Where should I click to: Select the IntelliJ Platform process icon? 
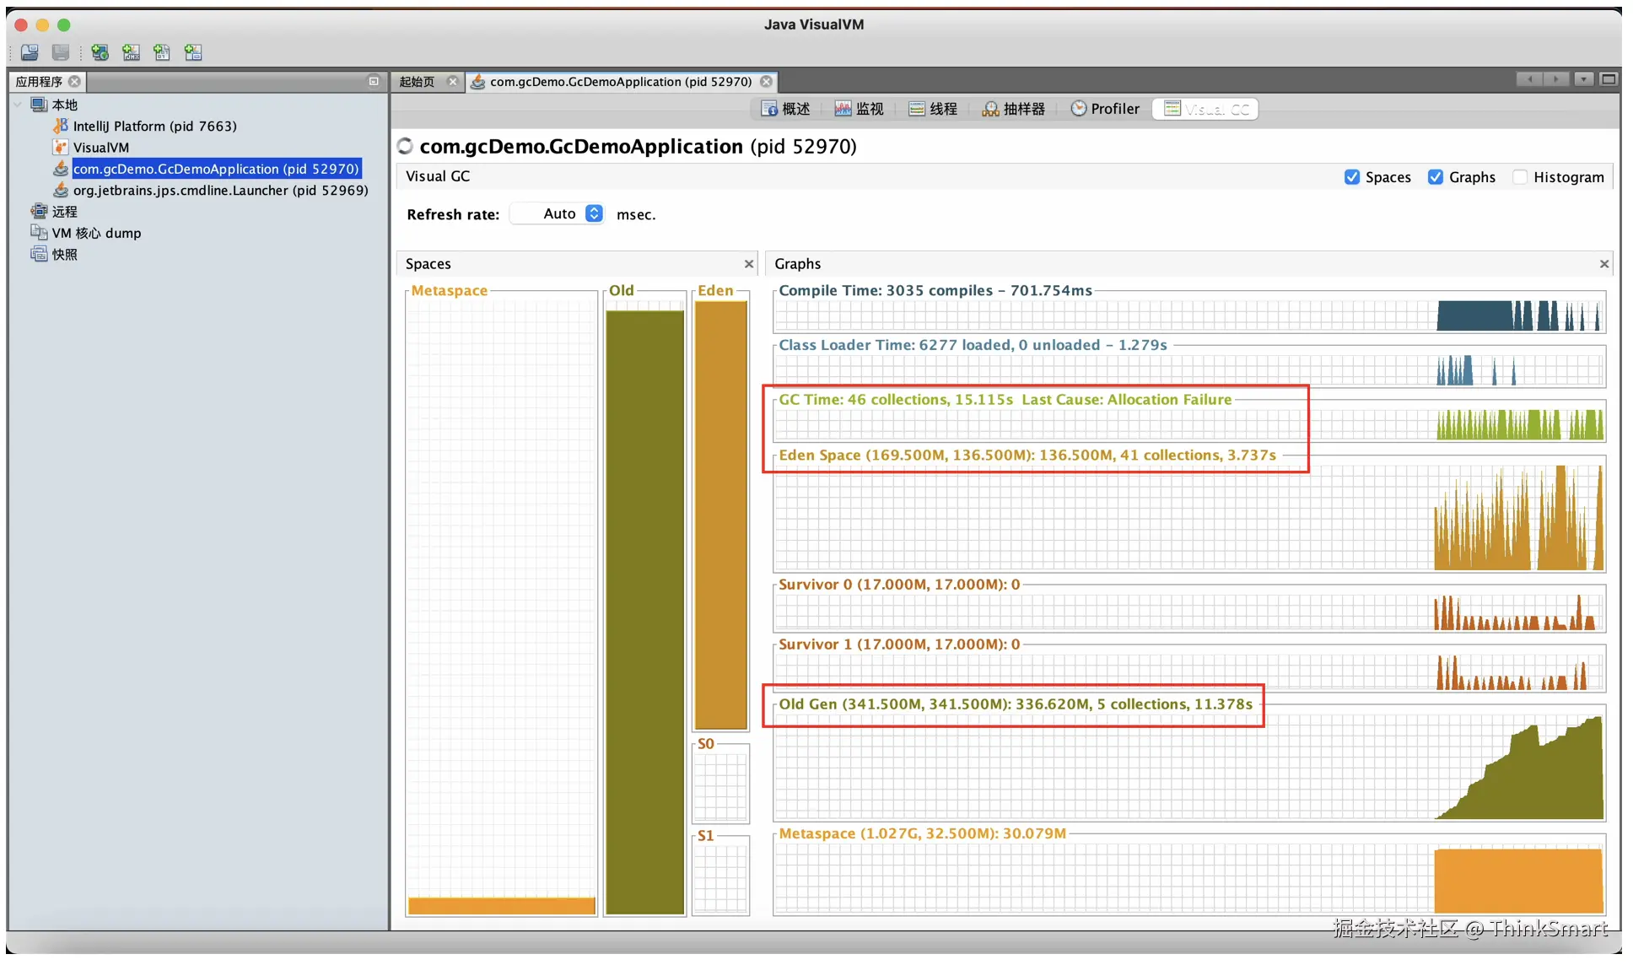tap(61, 126)
